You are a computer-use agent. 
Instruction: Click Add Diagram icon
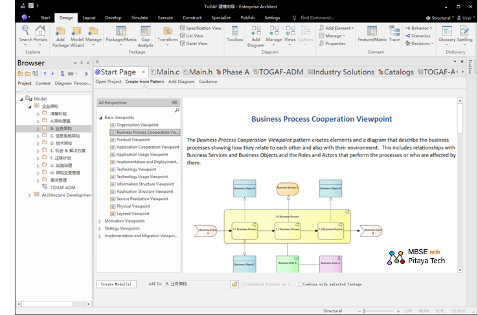(x=256, y=31)
